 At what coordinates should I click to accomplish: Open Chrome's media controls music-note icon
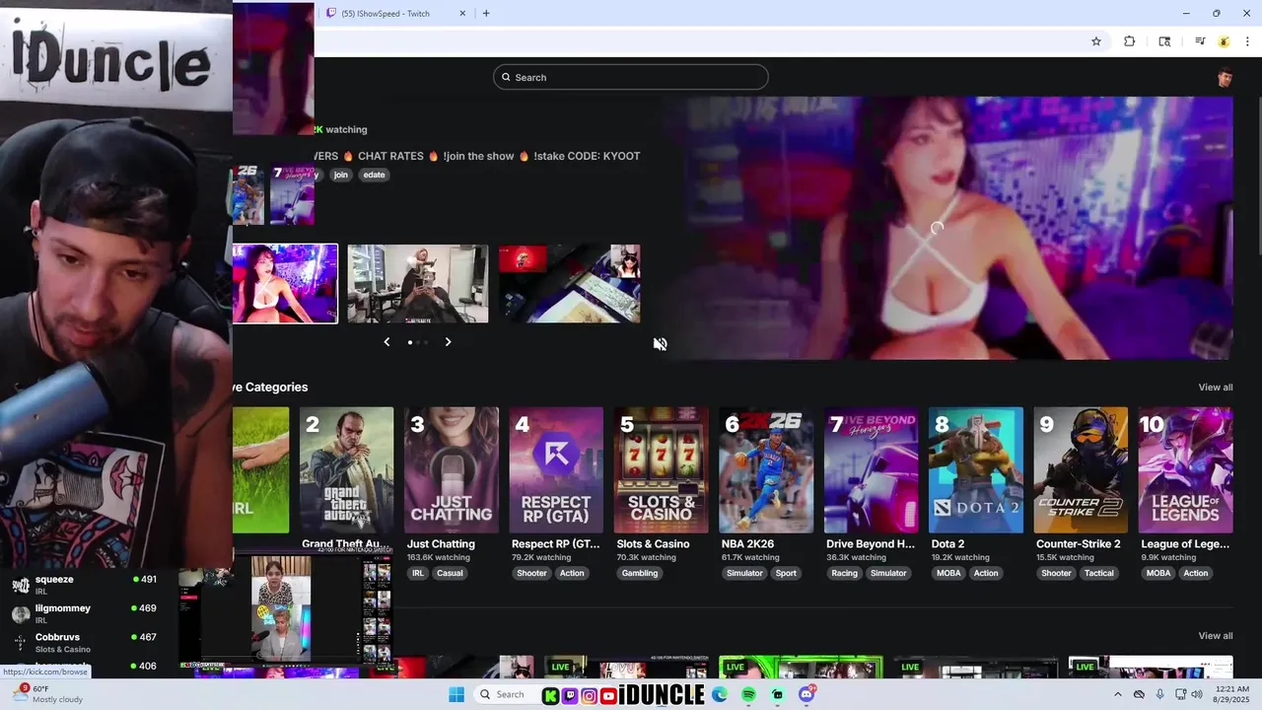point(1200,41)
